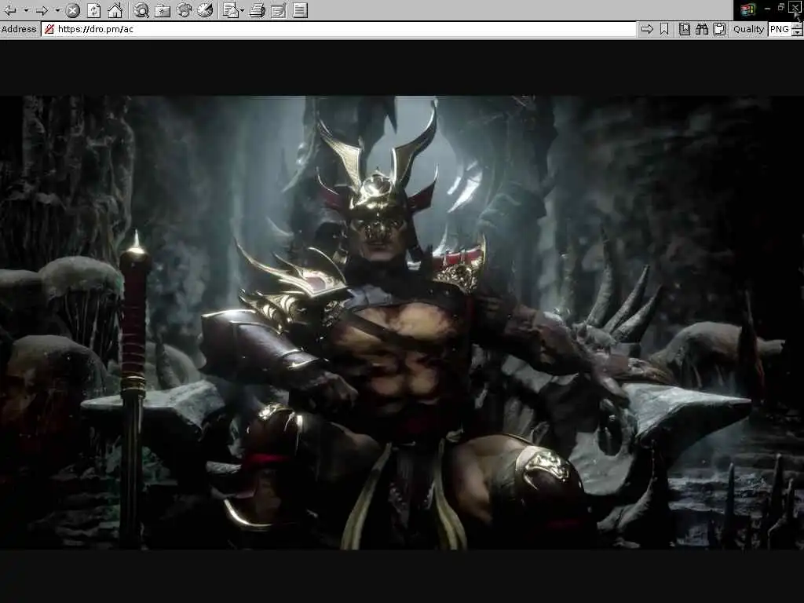Go to the Home page icon
804x603 pixels.
[115, 9]
